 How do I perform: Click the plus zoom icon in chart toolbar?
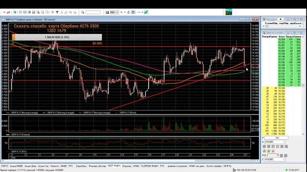point(121,12)
